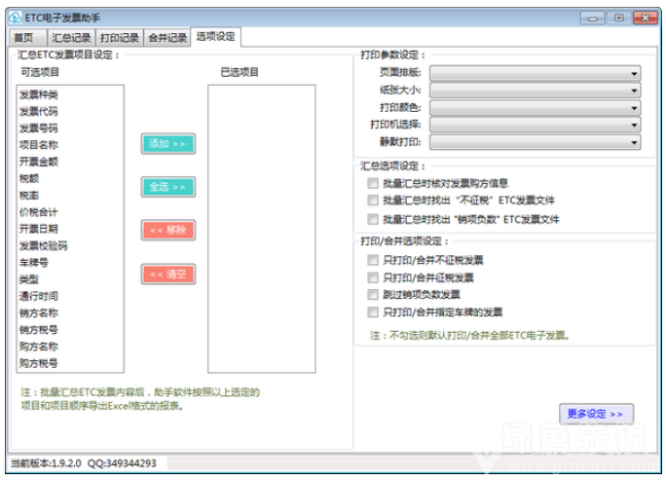
Task: Select 车牌号 list item
Action: coord(34,263)
